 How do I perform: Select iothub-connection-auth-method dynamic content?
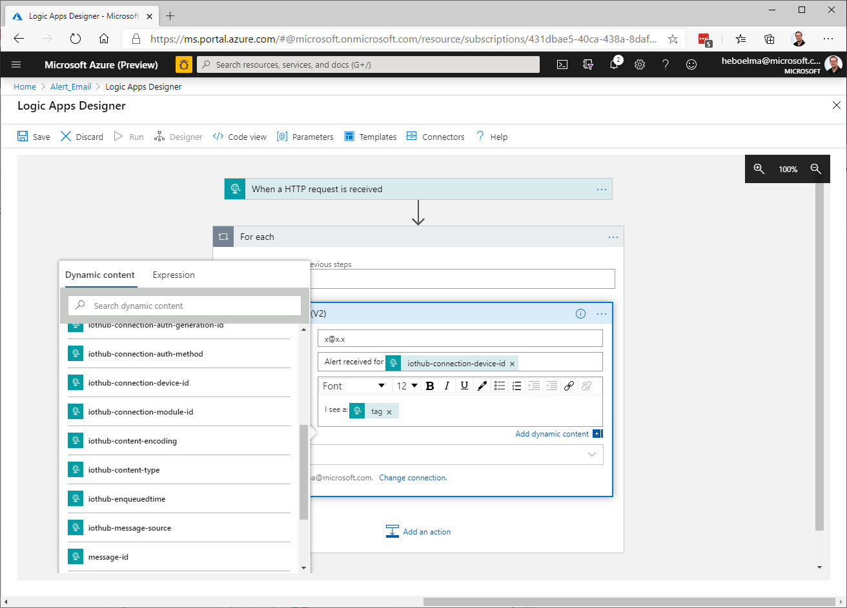click(x=179, y=354)
